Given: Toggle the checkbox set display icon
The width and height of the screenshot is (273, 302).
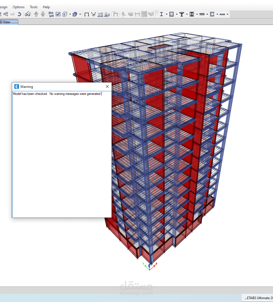Looking at the screenshot, I should [58, 14].
